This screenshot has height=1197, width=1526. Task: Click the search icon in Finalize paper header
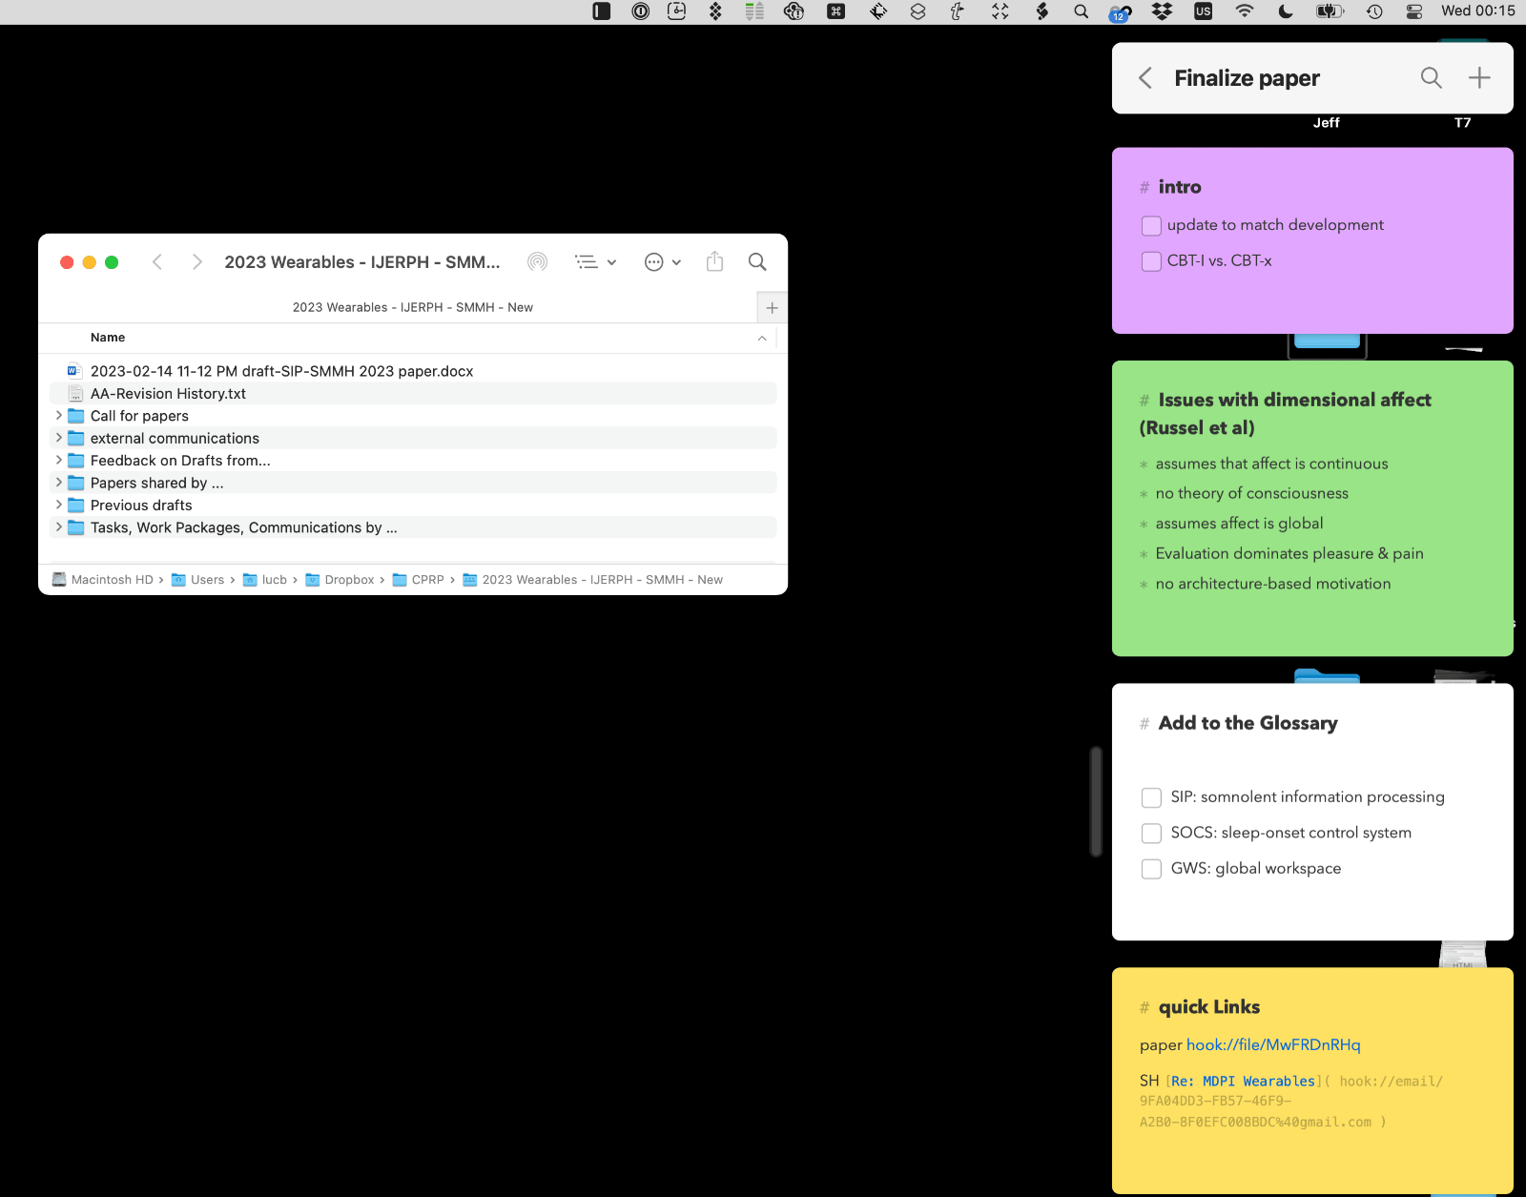tap(1431, 78)
